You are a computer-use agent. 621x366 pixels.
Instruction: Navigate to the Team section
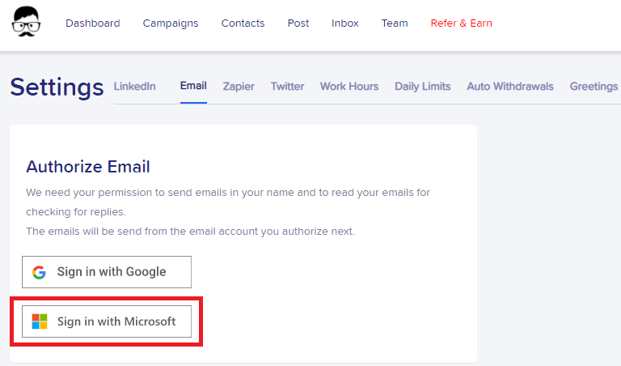(x=395, y=23)
